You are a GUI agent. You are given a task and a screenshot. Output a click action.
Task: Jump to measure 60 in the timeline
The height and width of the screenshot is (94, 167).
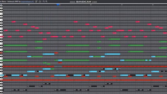tap(29, 5)
